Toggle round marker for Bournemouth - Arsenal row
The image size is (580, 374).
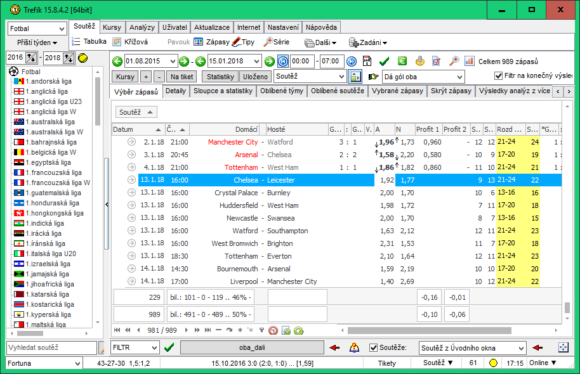[131, 269]
